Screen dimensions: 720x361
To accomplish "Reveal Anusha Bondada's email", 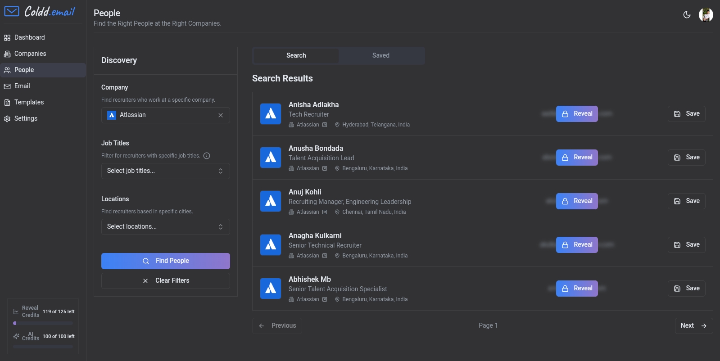I will [x=577, y=158].
